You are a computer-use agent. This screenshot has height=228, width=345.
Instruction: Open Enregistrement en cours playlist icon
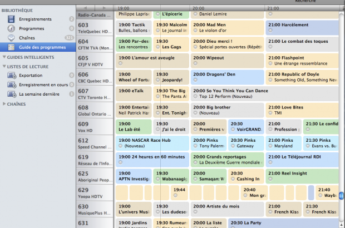[x=11, y=85]
